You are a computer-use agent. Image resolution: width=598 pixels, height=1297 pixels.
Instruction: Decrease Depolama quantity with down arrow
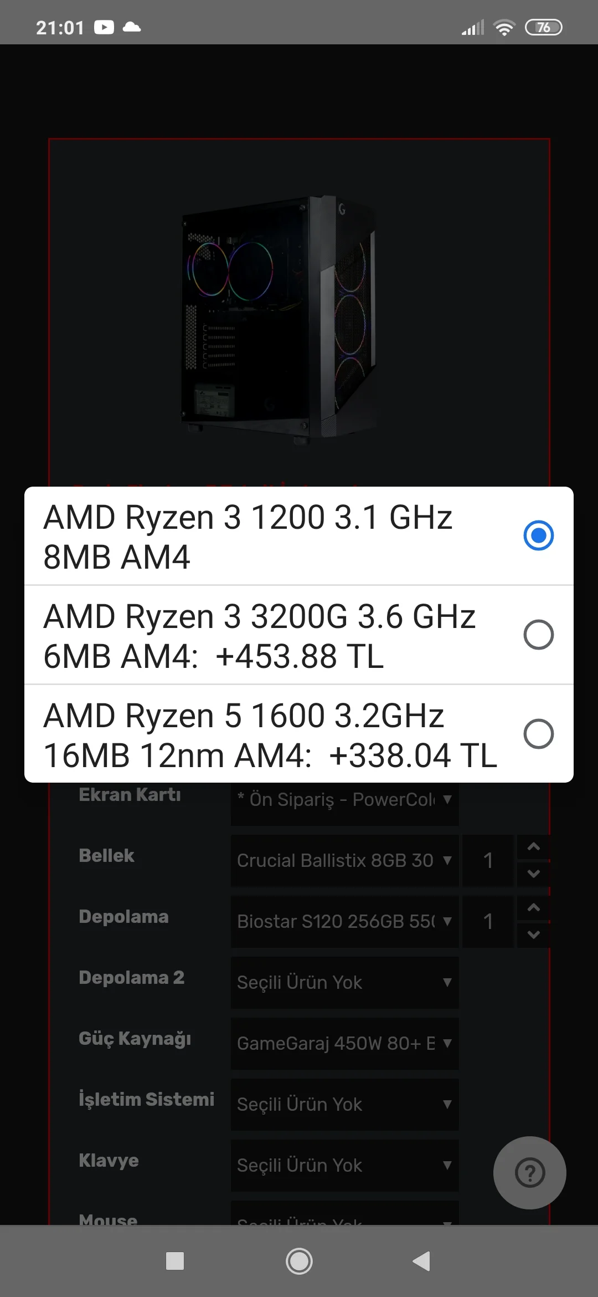point(533,935)
